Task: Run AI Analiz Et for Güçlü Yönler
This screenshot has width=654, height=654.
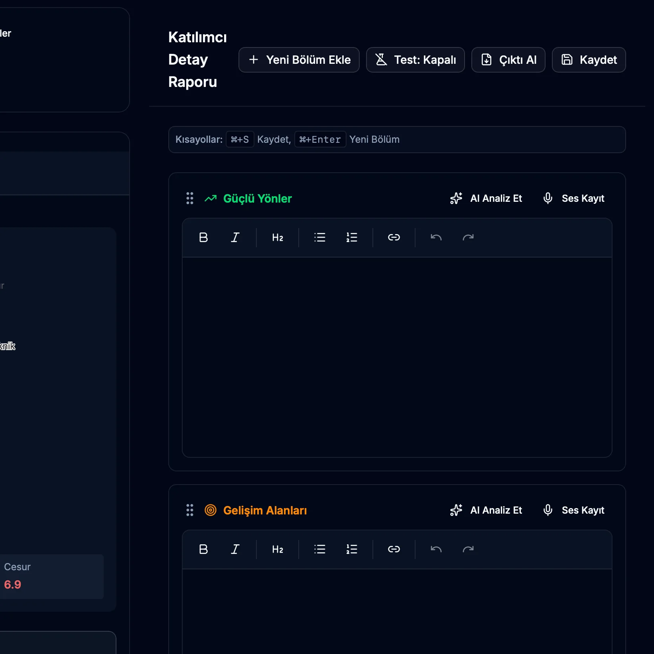Action: 486,198
